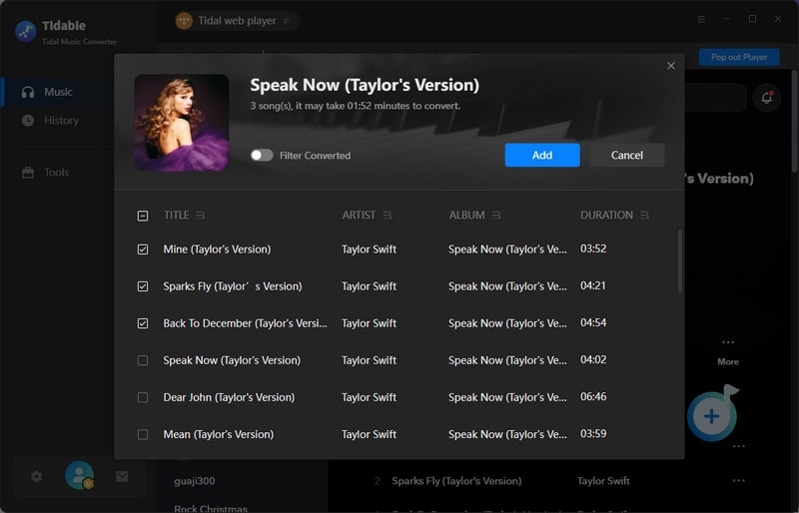Sort by the ALBUM column icon
The height and width of the screenshot is (513, 799).
pyautogui.click(x=496, y=215)
